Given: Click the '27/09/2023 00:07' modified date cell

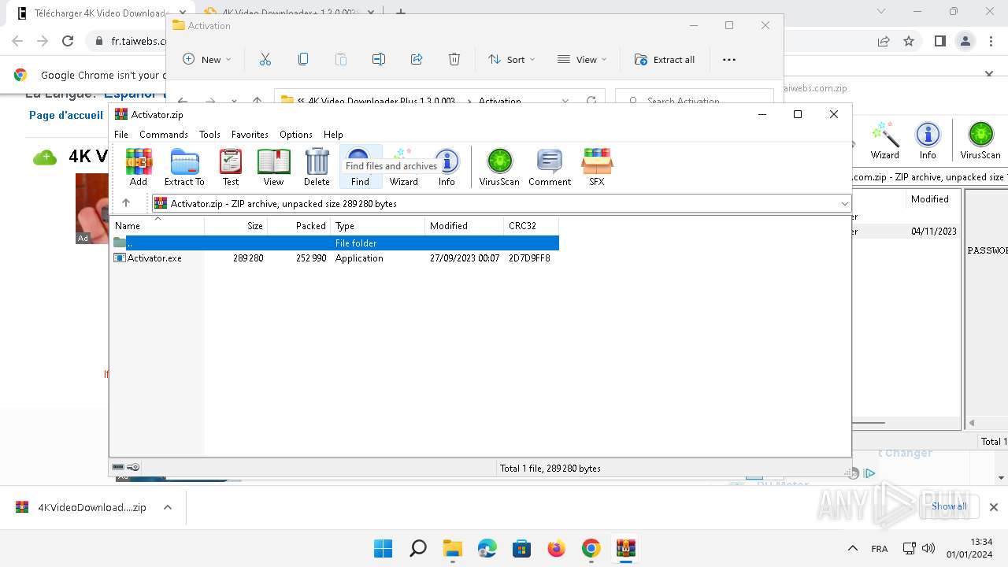Looking at the screenshot, I should coord(465,258).
